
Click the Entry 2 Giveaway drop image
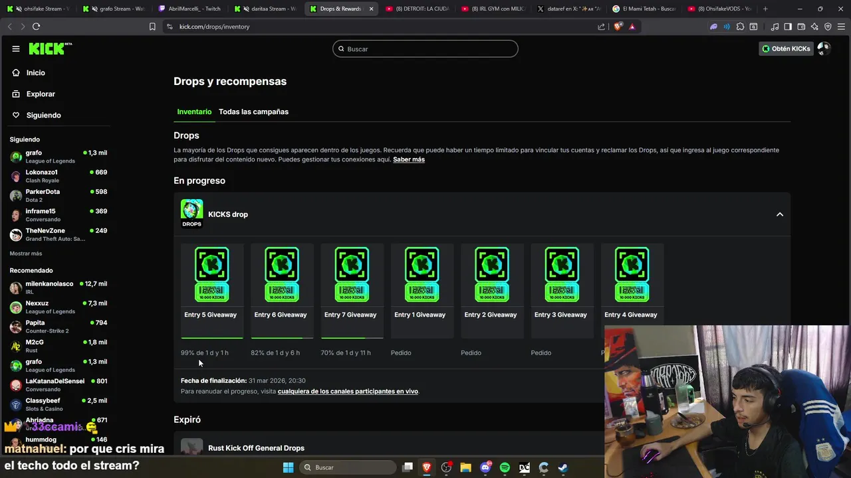point(492,274)
